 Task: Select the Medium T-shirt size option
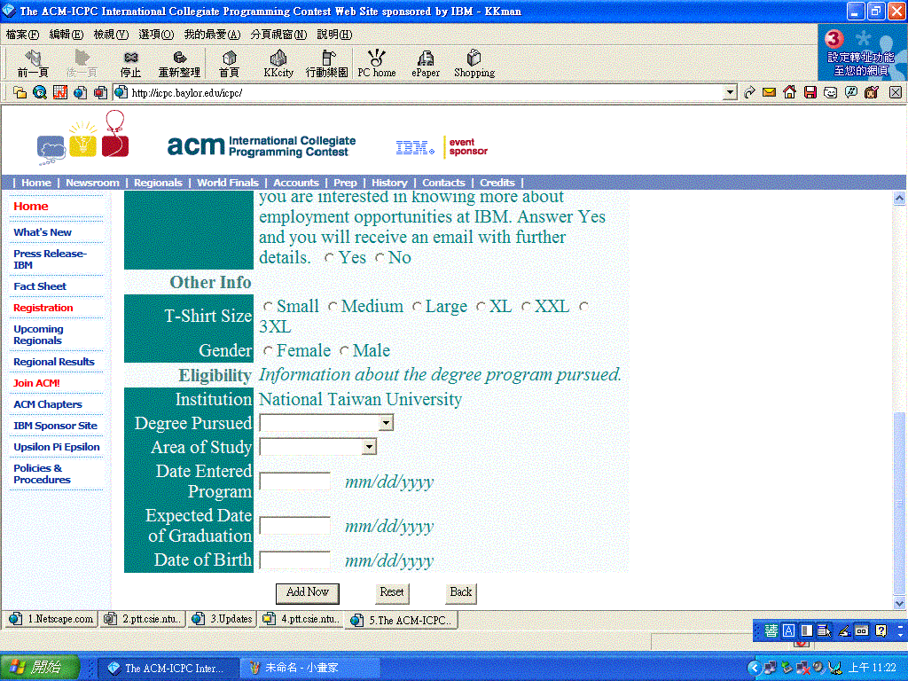tap(333, 307)
